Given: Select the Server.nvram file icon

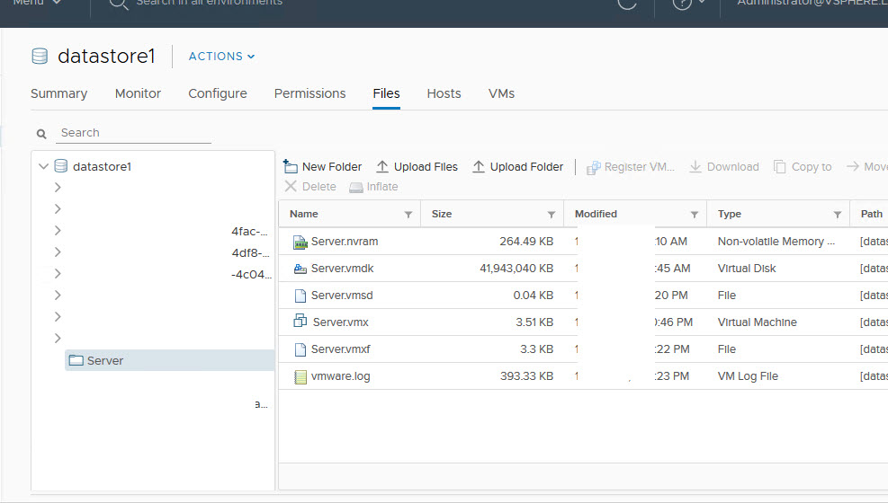Looking at the screenshot, I should tap(300, 242).
